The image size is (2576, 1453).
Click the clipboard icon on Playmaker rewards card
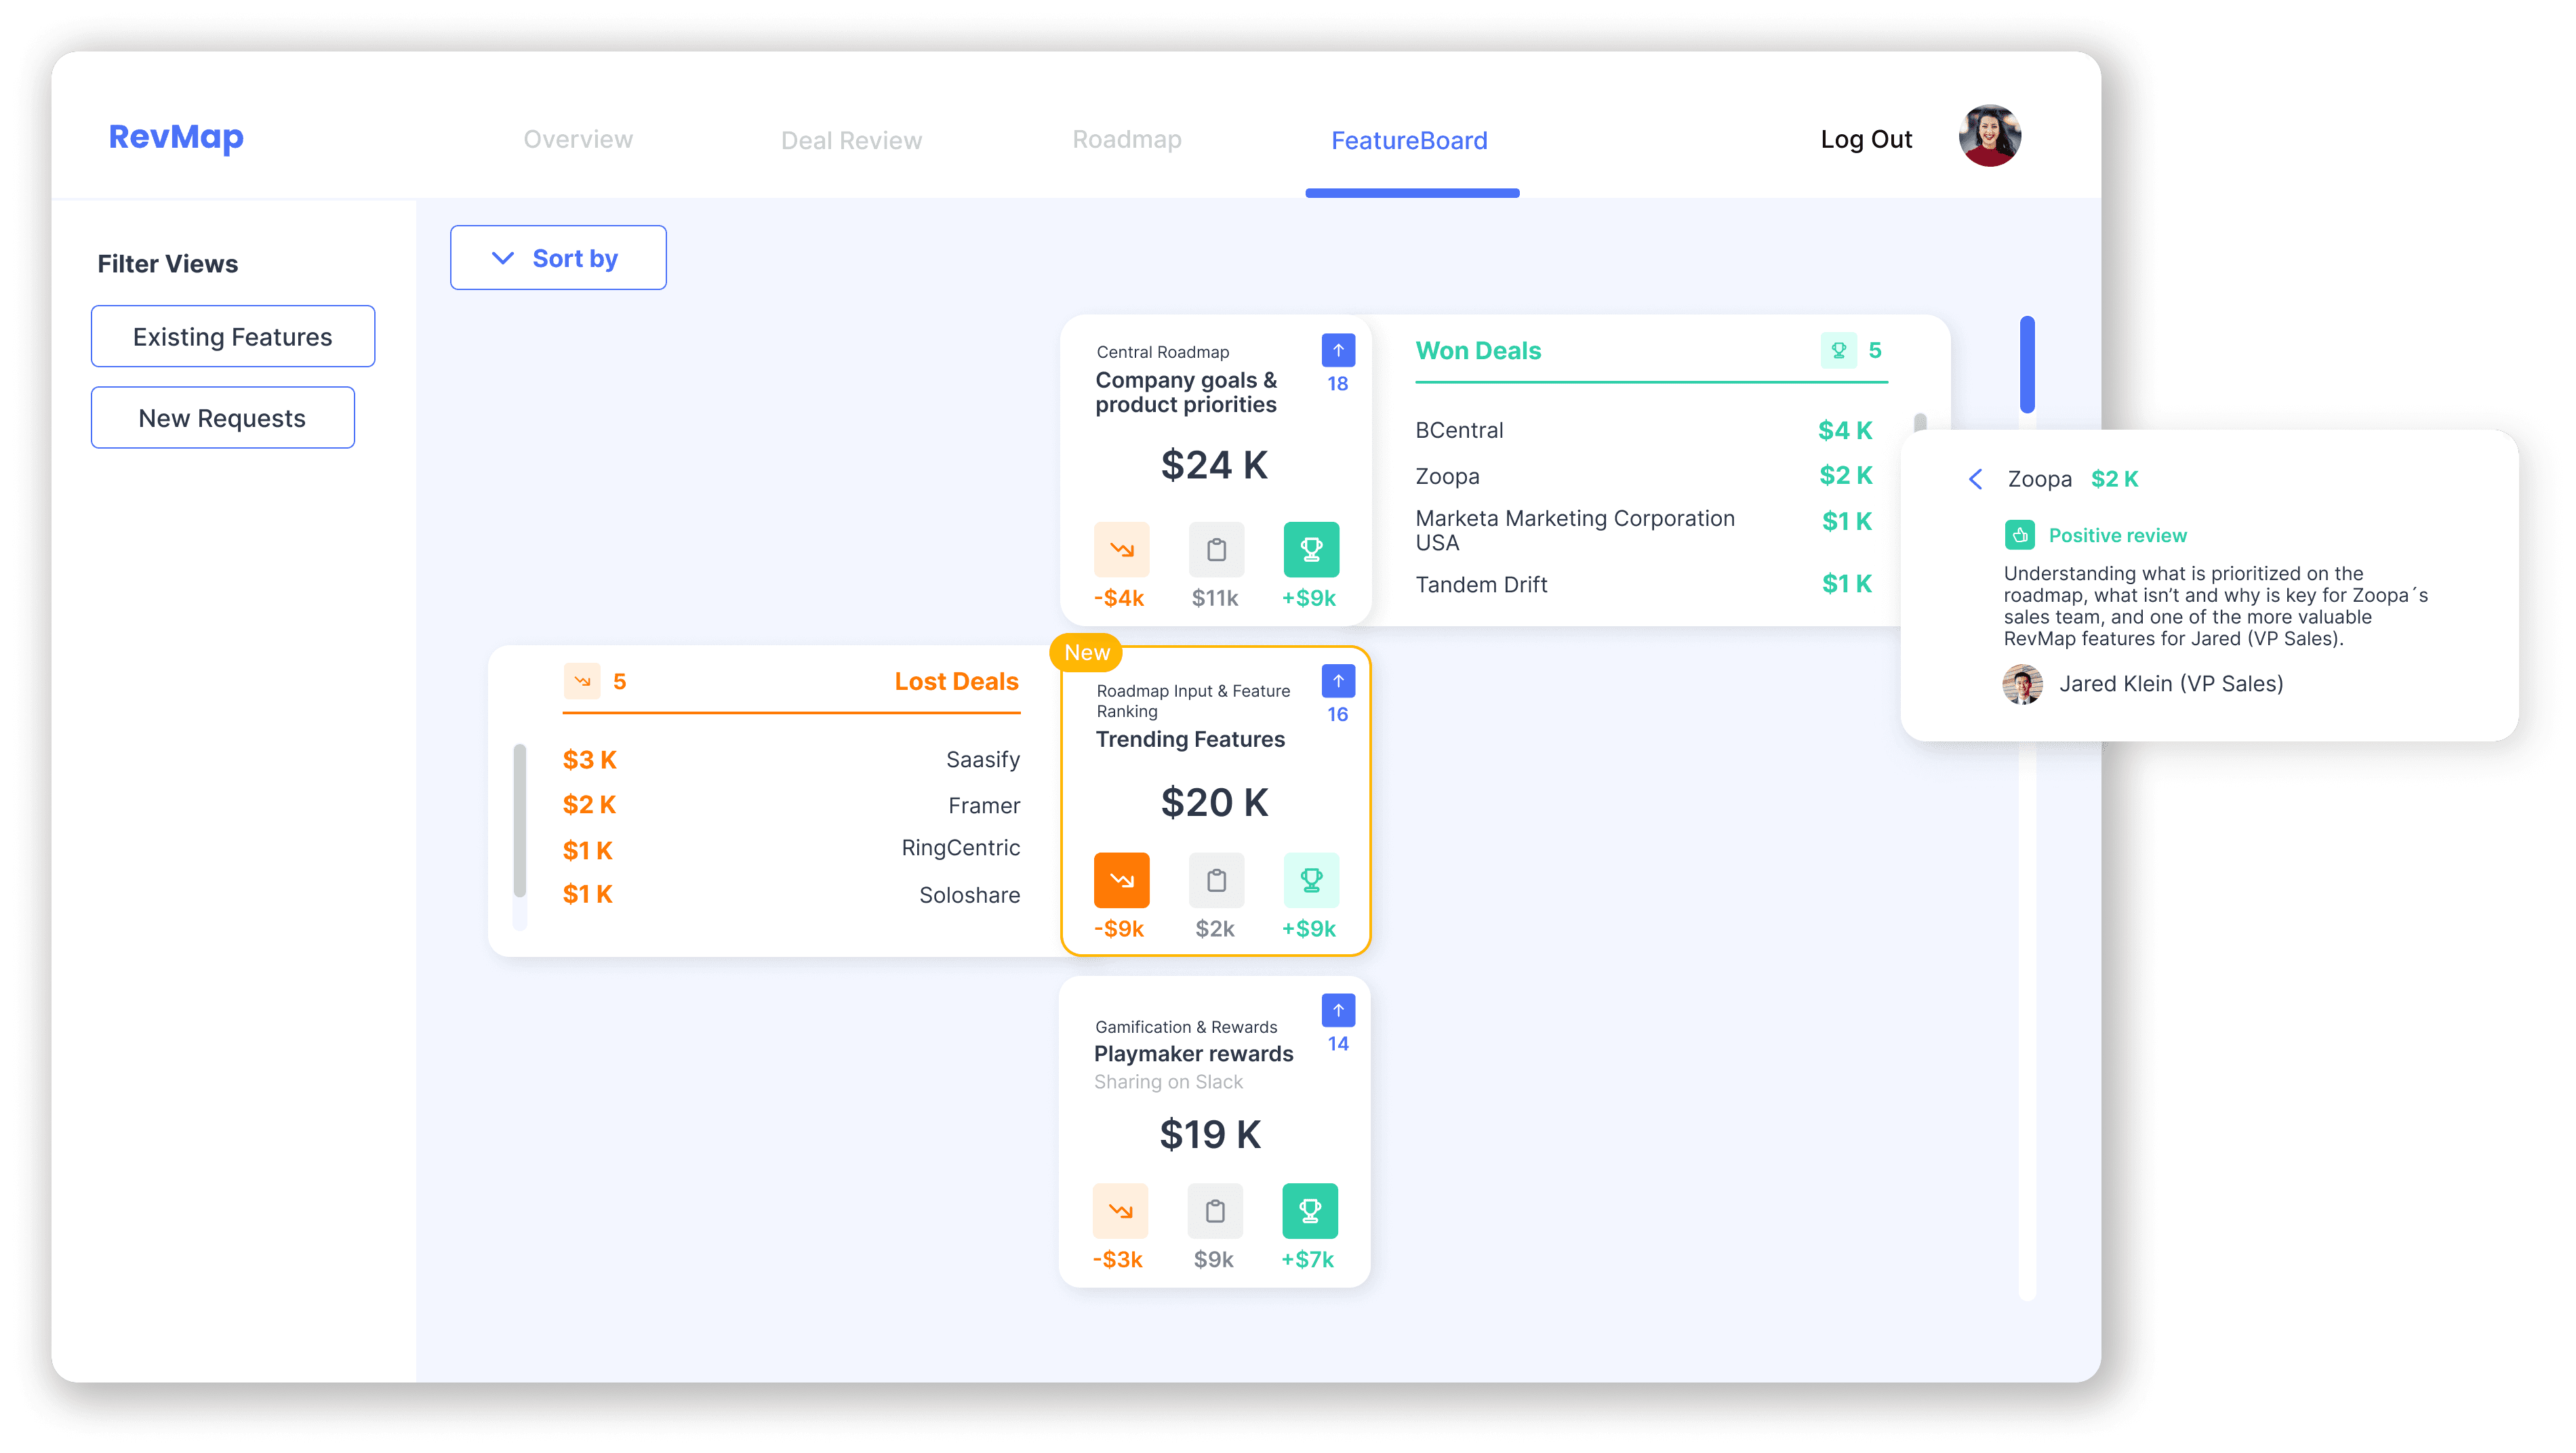[1214, 1212]
